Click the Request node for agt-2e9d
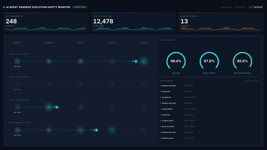This screenshot has width=267, height=150. pos(17,107)
